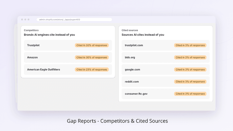
Task: Click the 'Cited in 30% of responses' badge
Action: tap(92, 57)
